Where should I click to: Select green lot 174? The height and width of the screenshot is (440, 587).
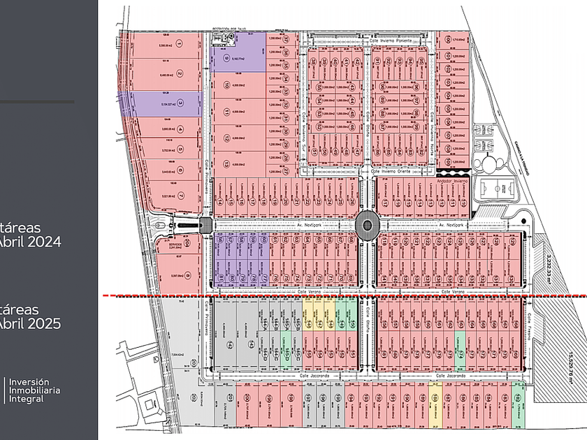(x=460, y=351)
